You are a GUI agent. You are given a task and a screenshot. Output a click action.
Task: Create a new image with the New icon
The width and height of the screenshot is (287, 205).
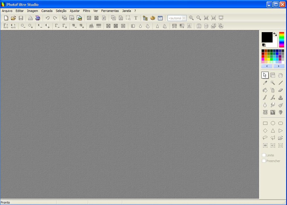pyautogui.click(x=6, y=18)
